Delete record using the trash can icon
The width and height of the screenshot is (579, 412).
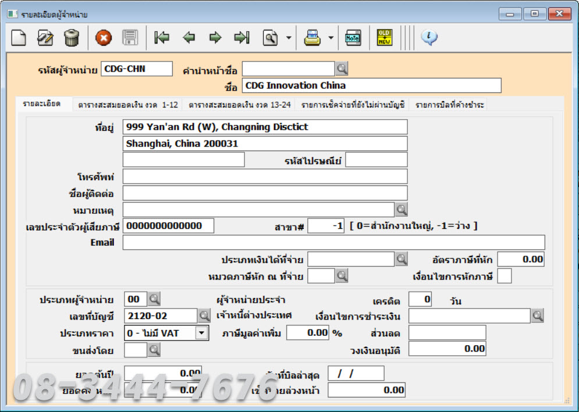pos(71,38)
